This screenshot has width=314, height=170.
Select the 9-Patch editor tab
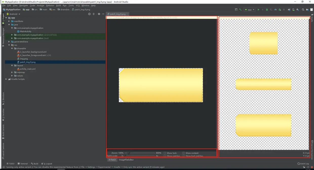[112, 160]
